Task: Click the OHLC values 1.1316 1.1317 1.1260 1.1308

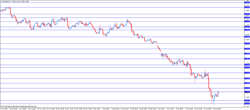Action: 20,1
